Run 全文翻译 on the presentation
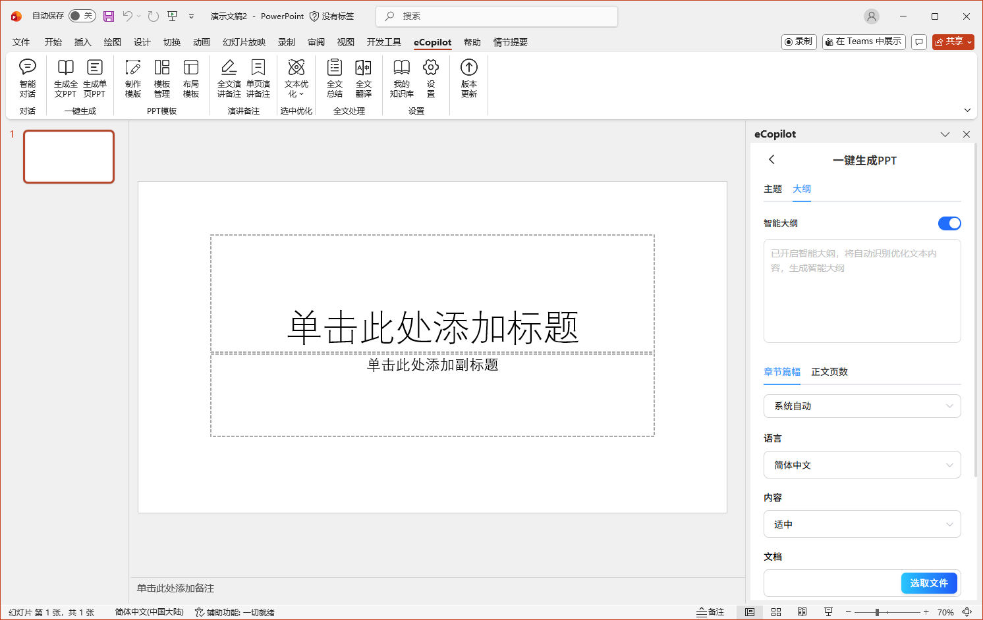Image resolution: width=983 pixels, height=620 pixels. [x=364, y=78]
